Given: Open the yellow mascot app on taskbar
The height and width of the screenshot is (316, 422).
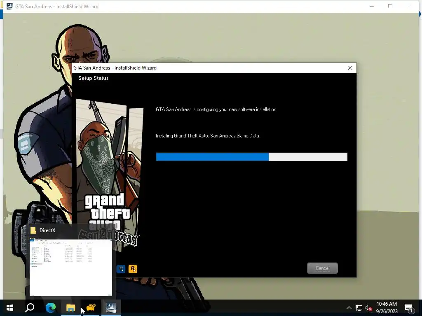Looking at the screenshot, I should point(91,308).
